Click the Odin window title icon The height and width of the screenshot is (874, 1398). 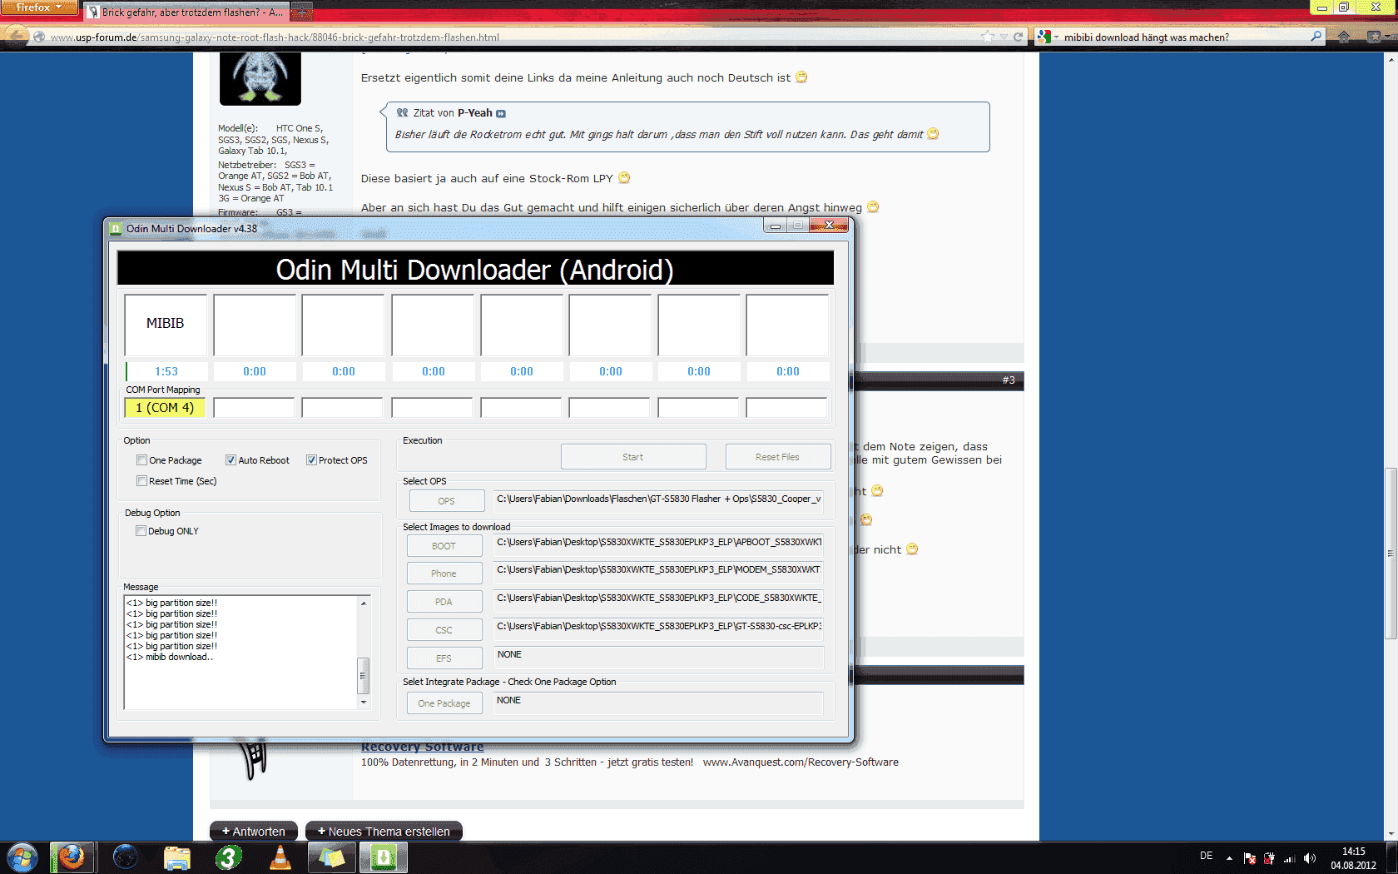pos(116,228)
